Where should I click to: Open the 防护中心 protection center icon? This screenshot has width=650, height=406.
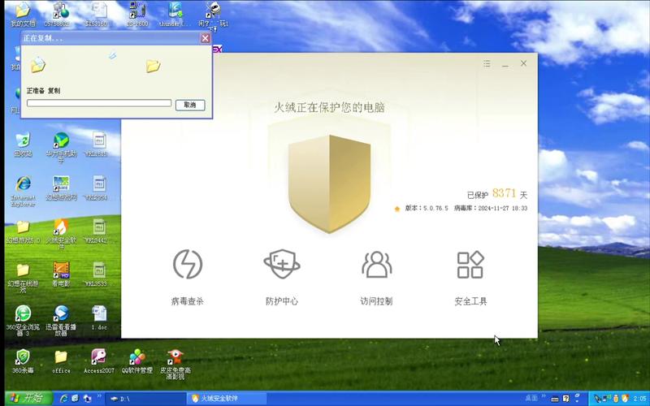coord(282,265)
